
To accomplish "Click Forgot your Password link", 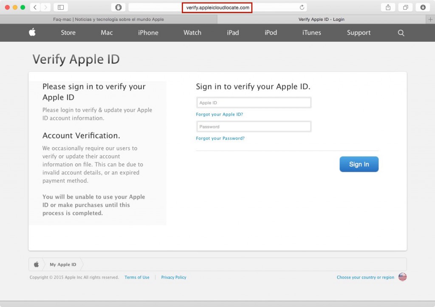I will tap(220, 138).
